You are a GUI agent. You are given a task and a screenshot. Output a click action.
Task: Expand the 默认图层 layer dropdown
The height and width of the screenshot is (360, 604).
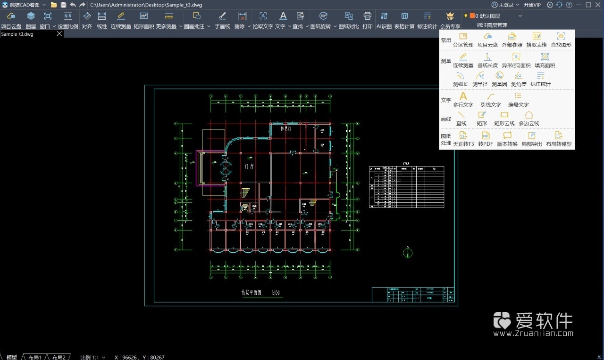520,16
